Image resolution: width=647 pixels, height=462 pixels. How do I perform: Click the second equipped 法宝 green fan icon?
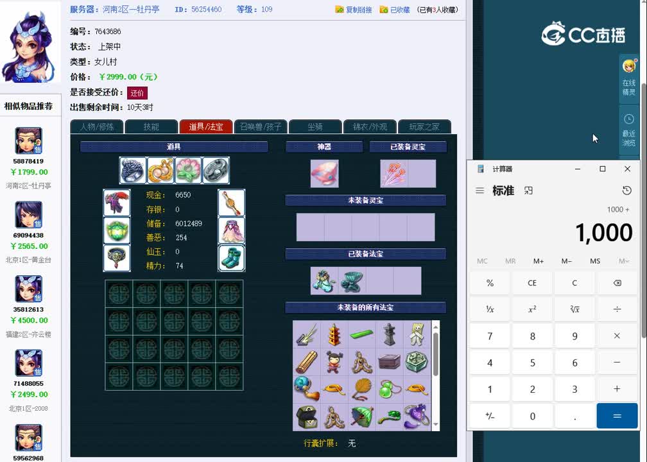coord(352,280)
